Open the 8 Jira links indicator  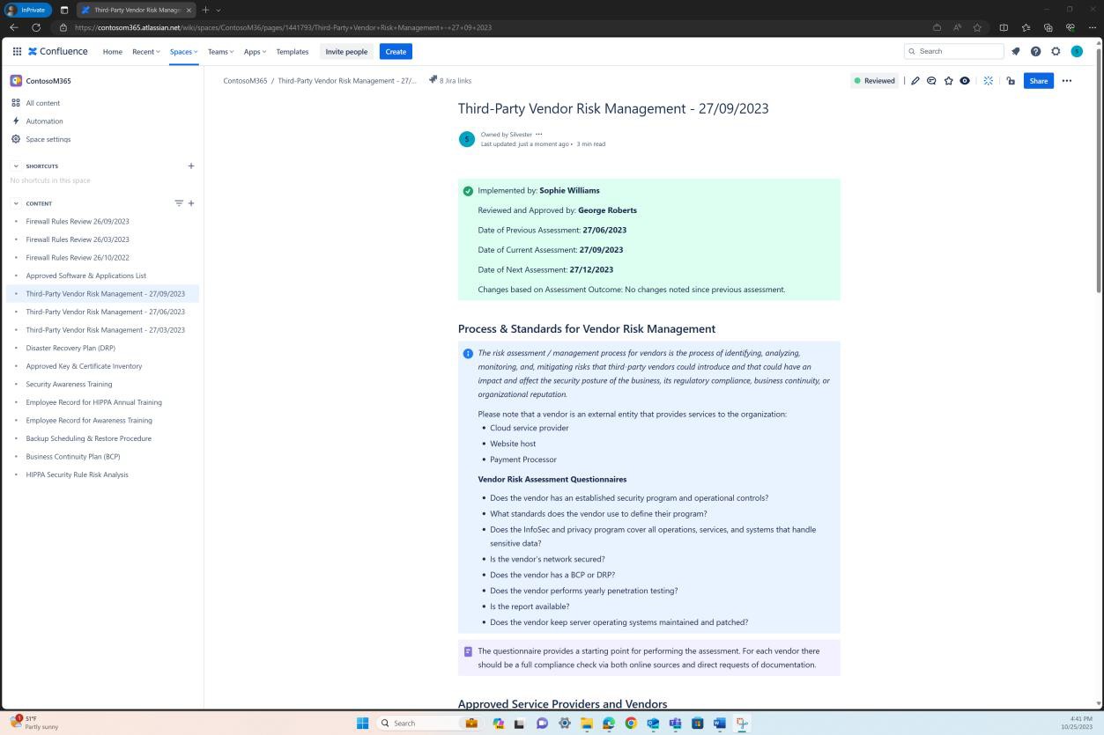pyautogui.click(x=451, y=80)
